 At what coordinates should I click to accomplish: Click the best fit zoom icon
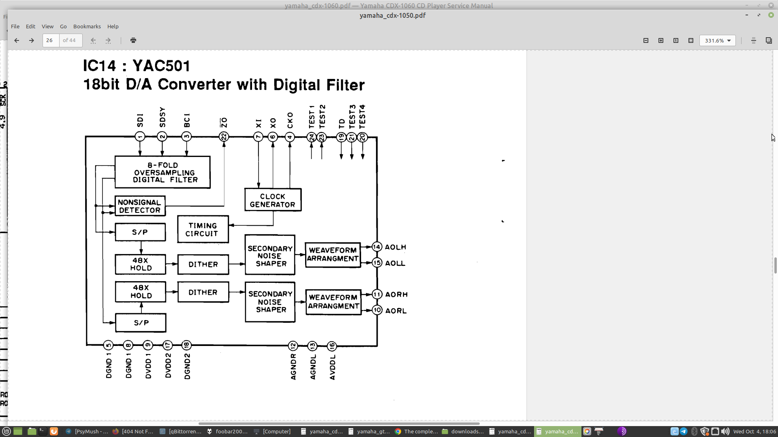[691, 40]
